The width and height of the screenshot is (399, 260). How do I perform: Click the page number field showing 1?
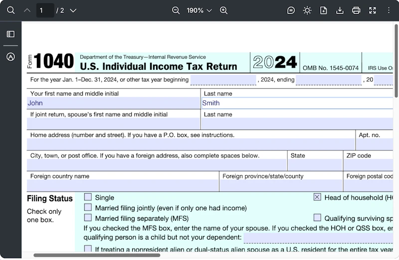[x=45, y=10]
